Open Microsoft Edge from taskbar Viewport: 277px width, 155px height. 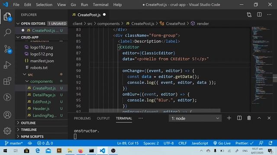click(38, 151)
